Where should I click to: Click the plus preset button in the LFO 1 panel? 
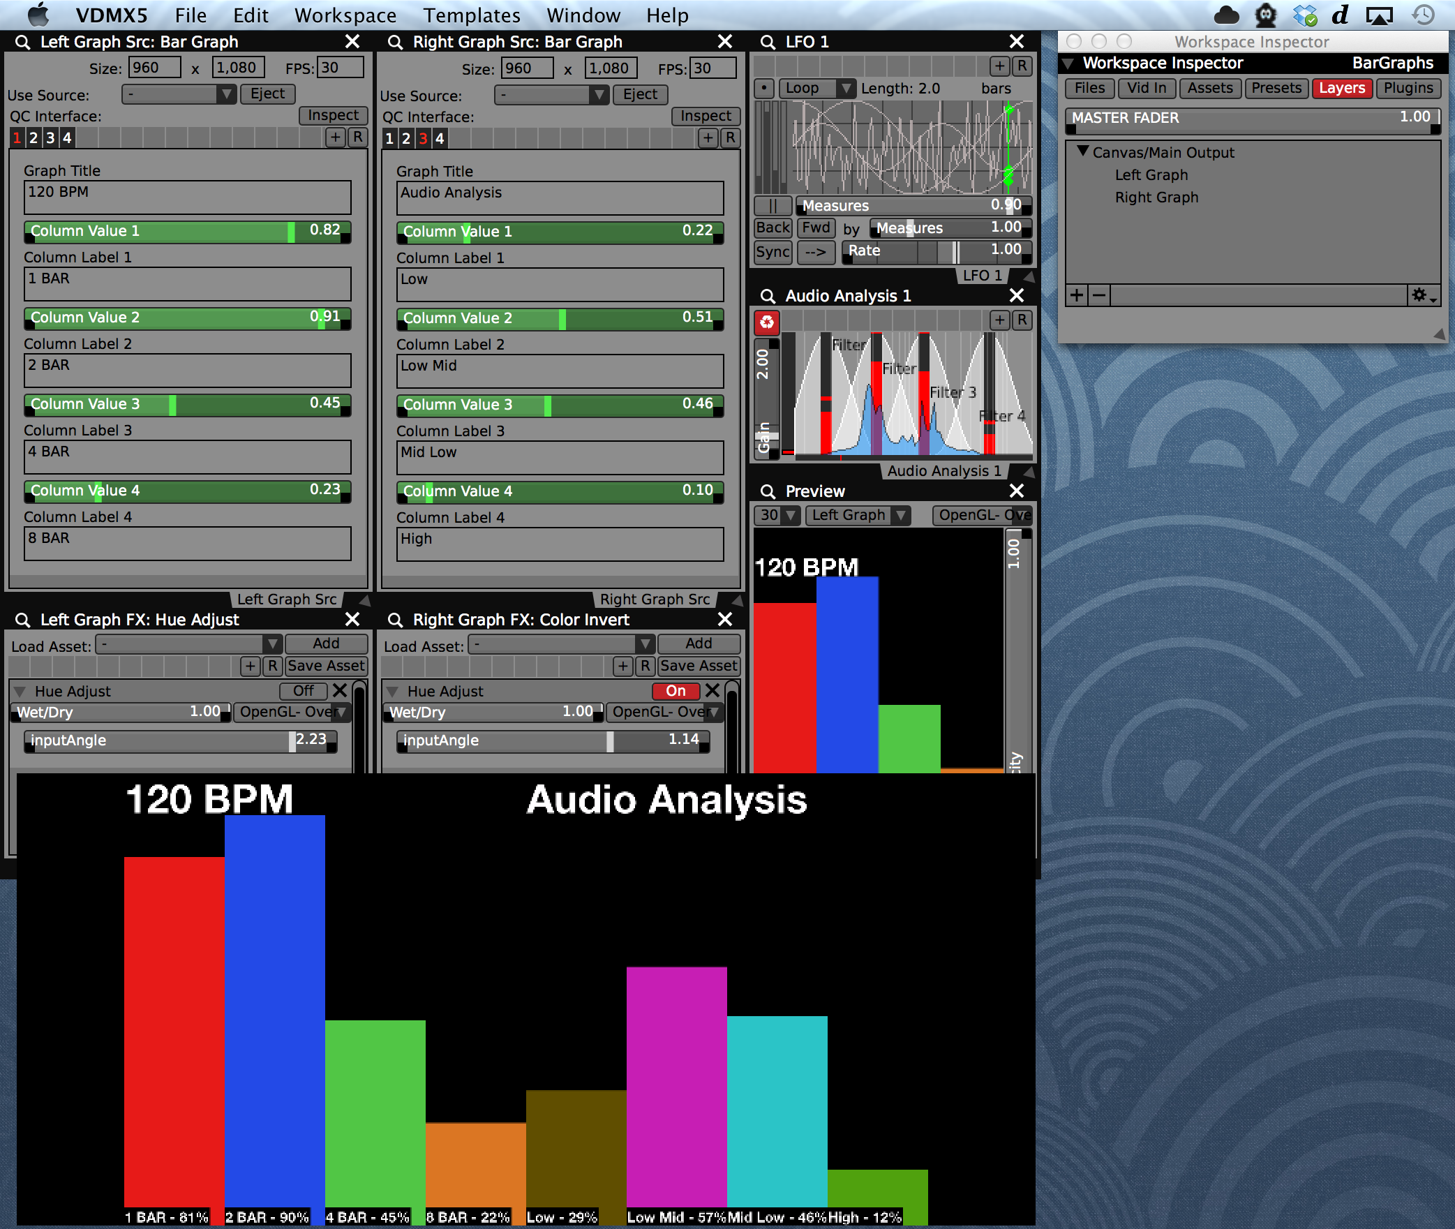pyautogui.click(x=1000, y=66)
